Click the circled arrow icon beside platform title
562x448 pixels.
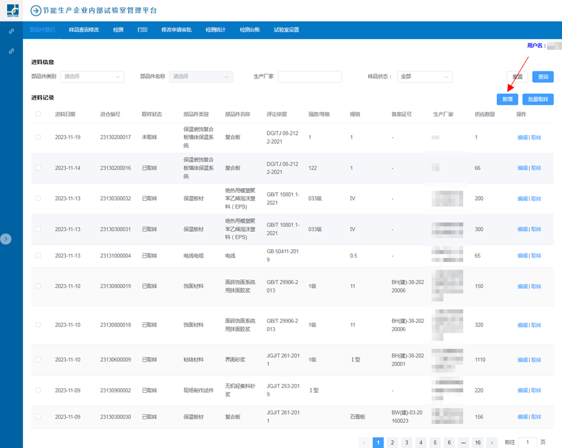tap(35, 10)
